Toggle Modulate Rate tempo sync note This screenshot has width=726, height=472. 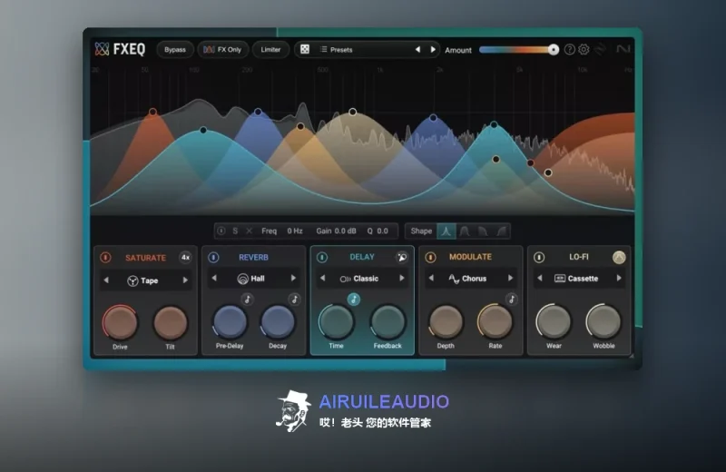pos(512,300)
